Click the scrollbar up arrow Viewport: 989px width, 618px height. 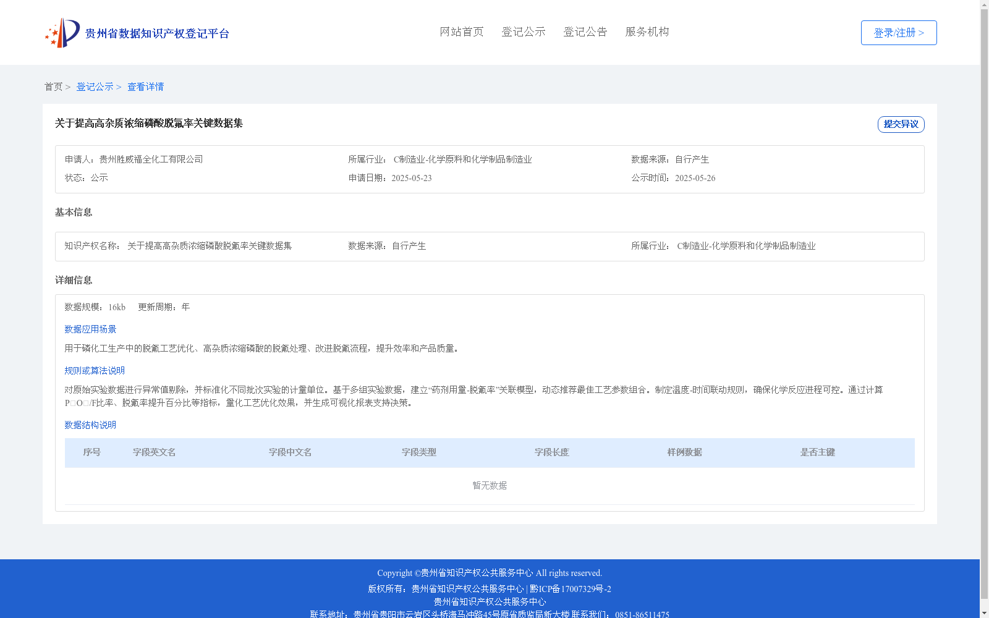tap(984, 4)
